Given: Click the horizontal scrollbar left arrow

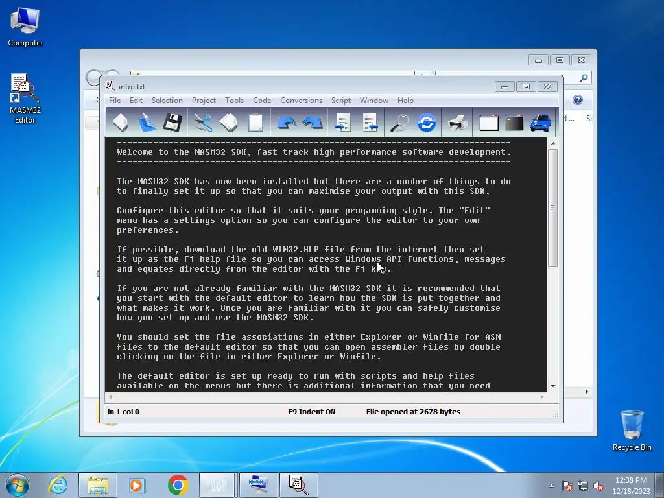Looking at the screenshot, I should [x=110, y=397].
